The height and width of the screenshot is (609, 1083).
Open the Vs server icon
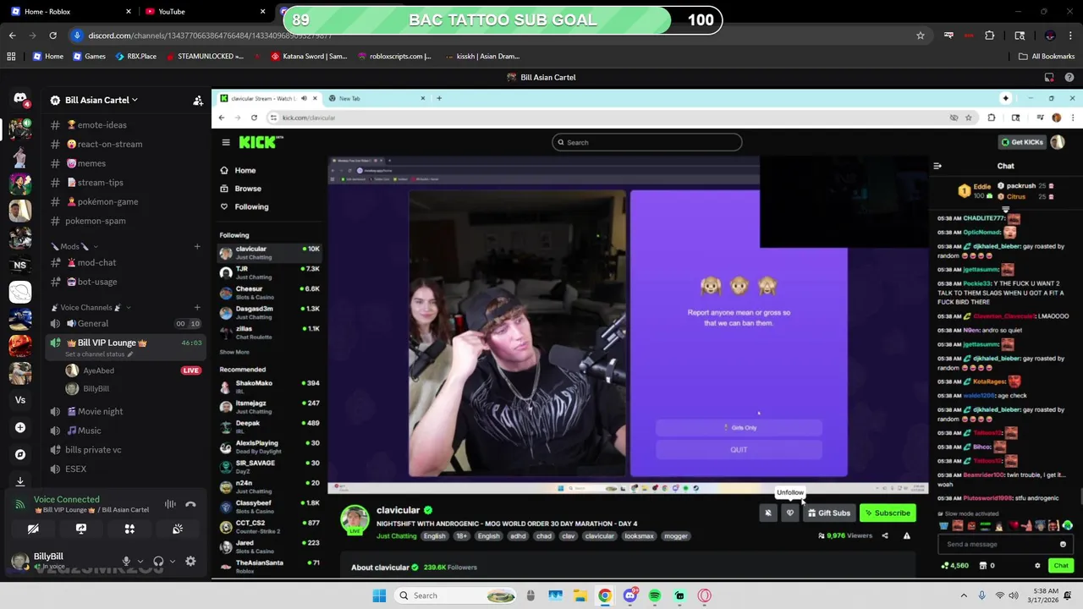click(x=20, y=400)
